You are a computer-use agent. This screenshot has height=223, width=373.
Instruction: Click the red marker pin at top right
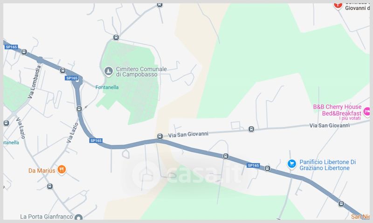[338, 5]
